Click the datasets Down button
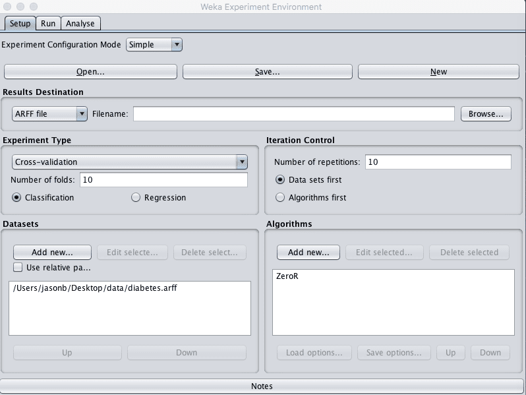Viewport: 526px width, 395px height. click(187, 353)
